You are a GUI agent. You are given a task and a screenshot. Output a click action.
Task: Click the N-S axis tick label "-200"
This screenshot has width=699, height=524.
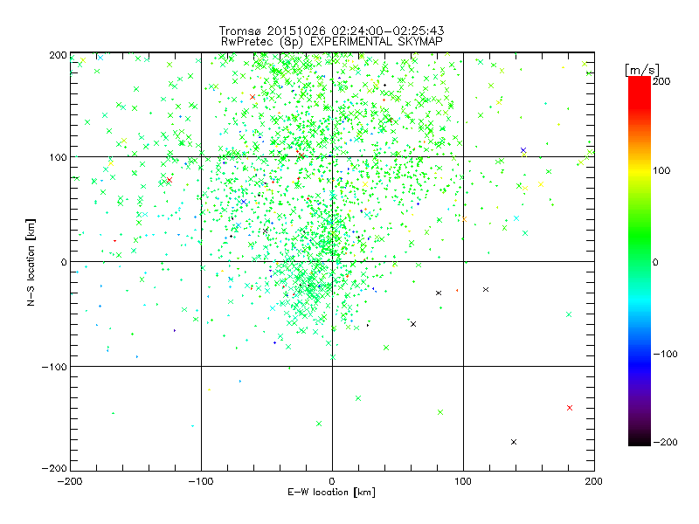coord(54,468)
